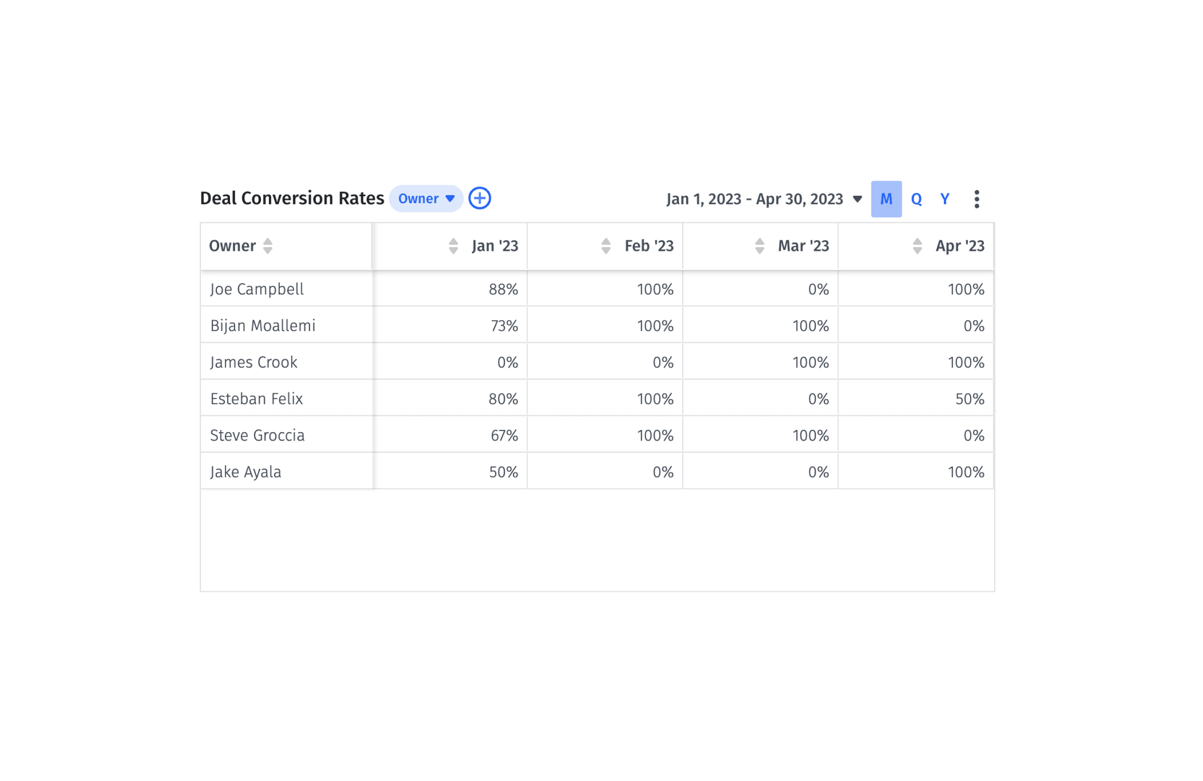Open the three-dot more options menu
Image resolution: width=1203 pixels, height=781 pixels.
tap(977, 199)
